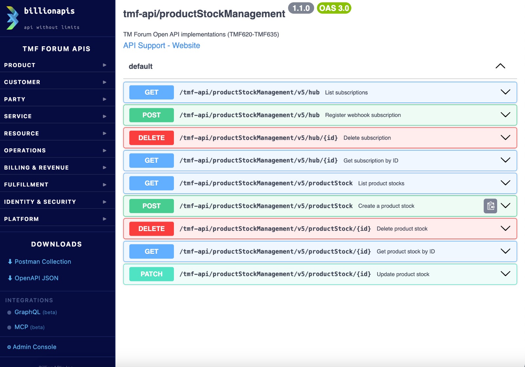Viewport: 525px width, 367px height.
Task: Click the 'default' section heading
Action: (x=140, y=66)
